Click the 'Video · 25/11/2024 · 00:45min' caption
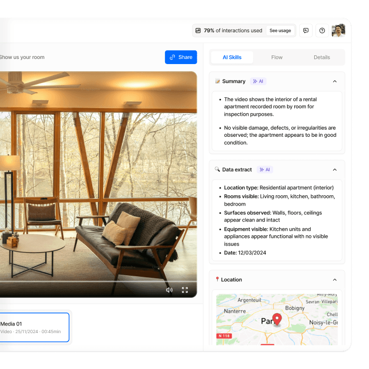This screenshot has width=369, height=369. (30, 332)
